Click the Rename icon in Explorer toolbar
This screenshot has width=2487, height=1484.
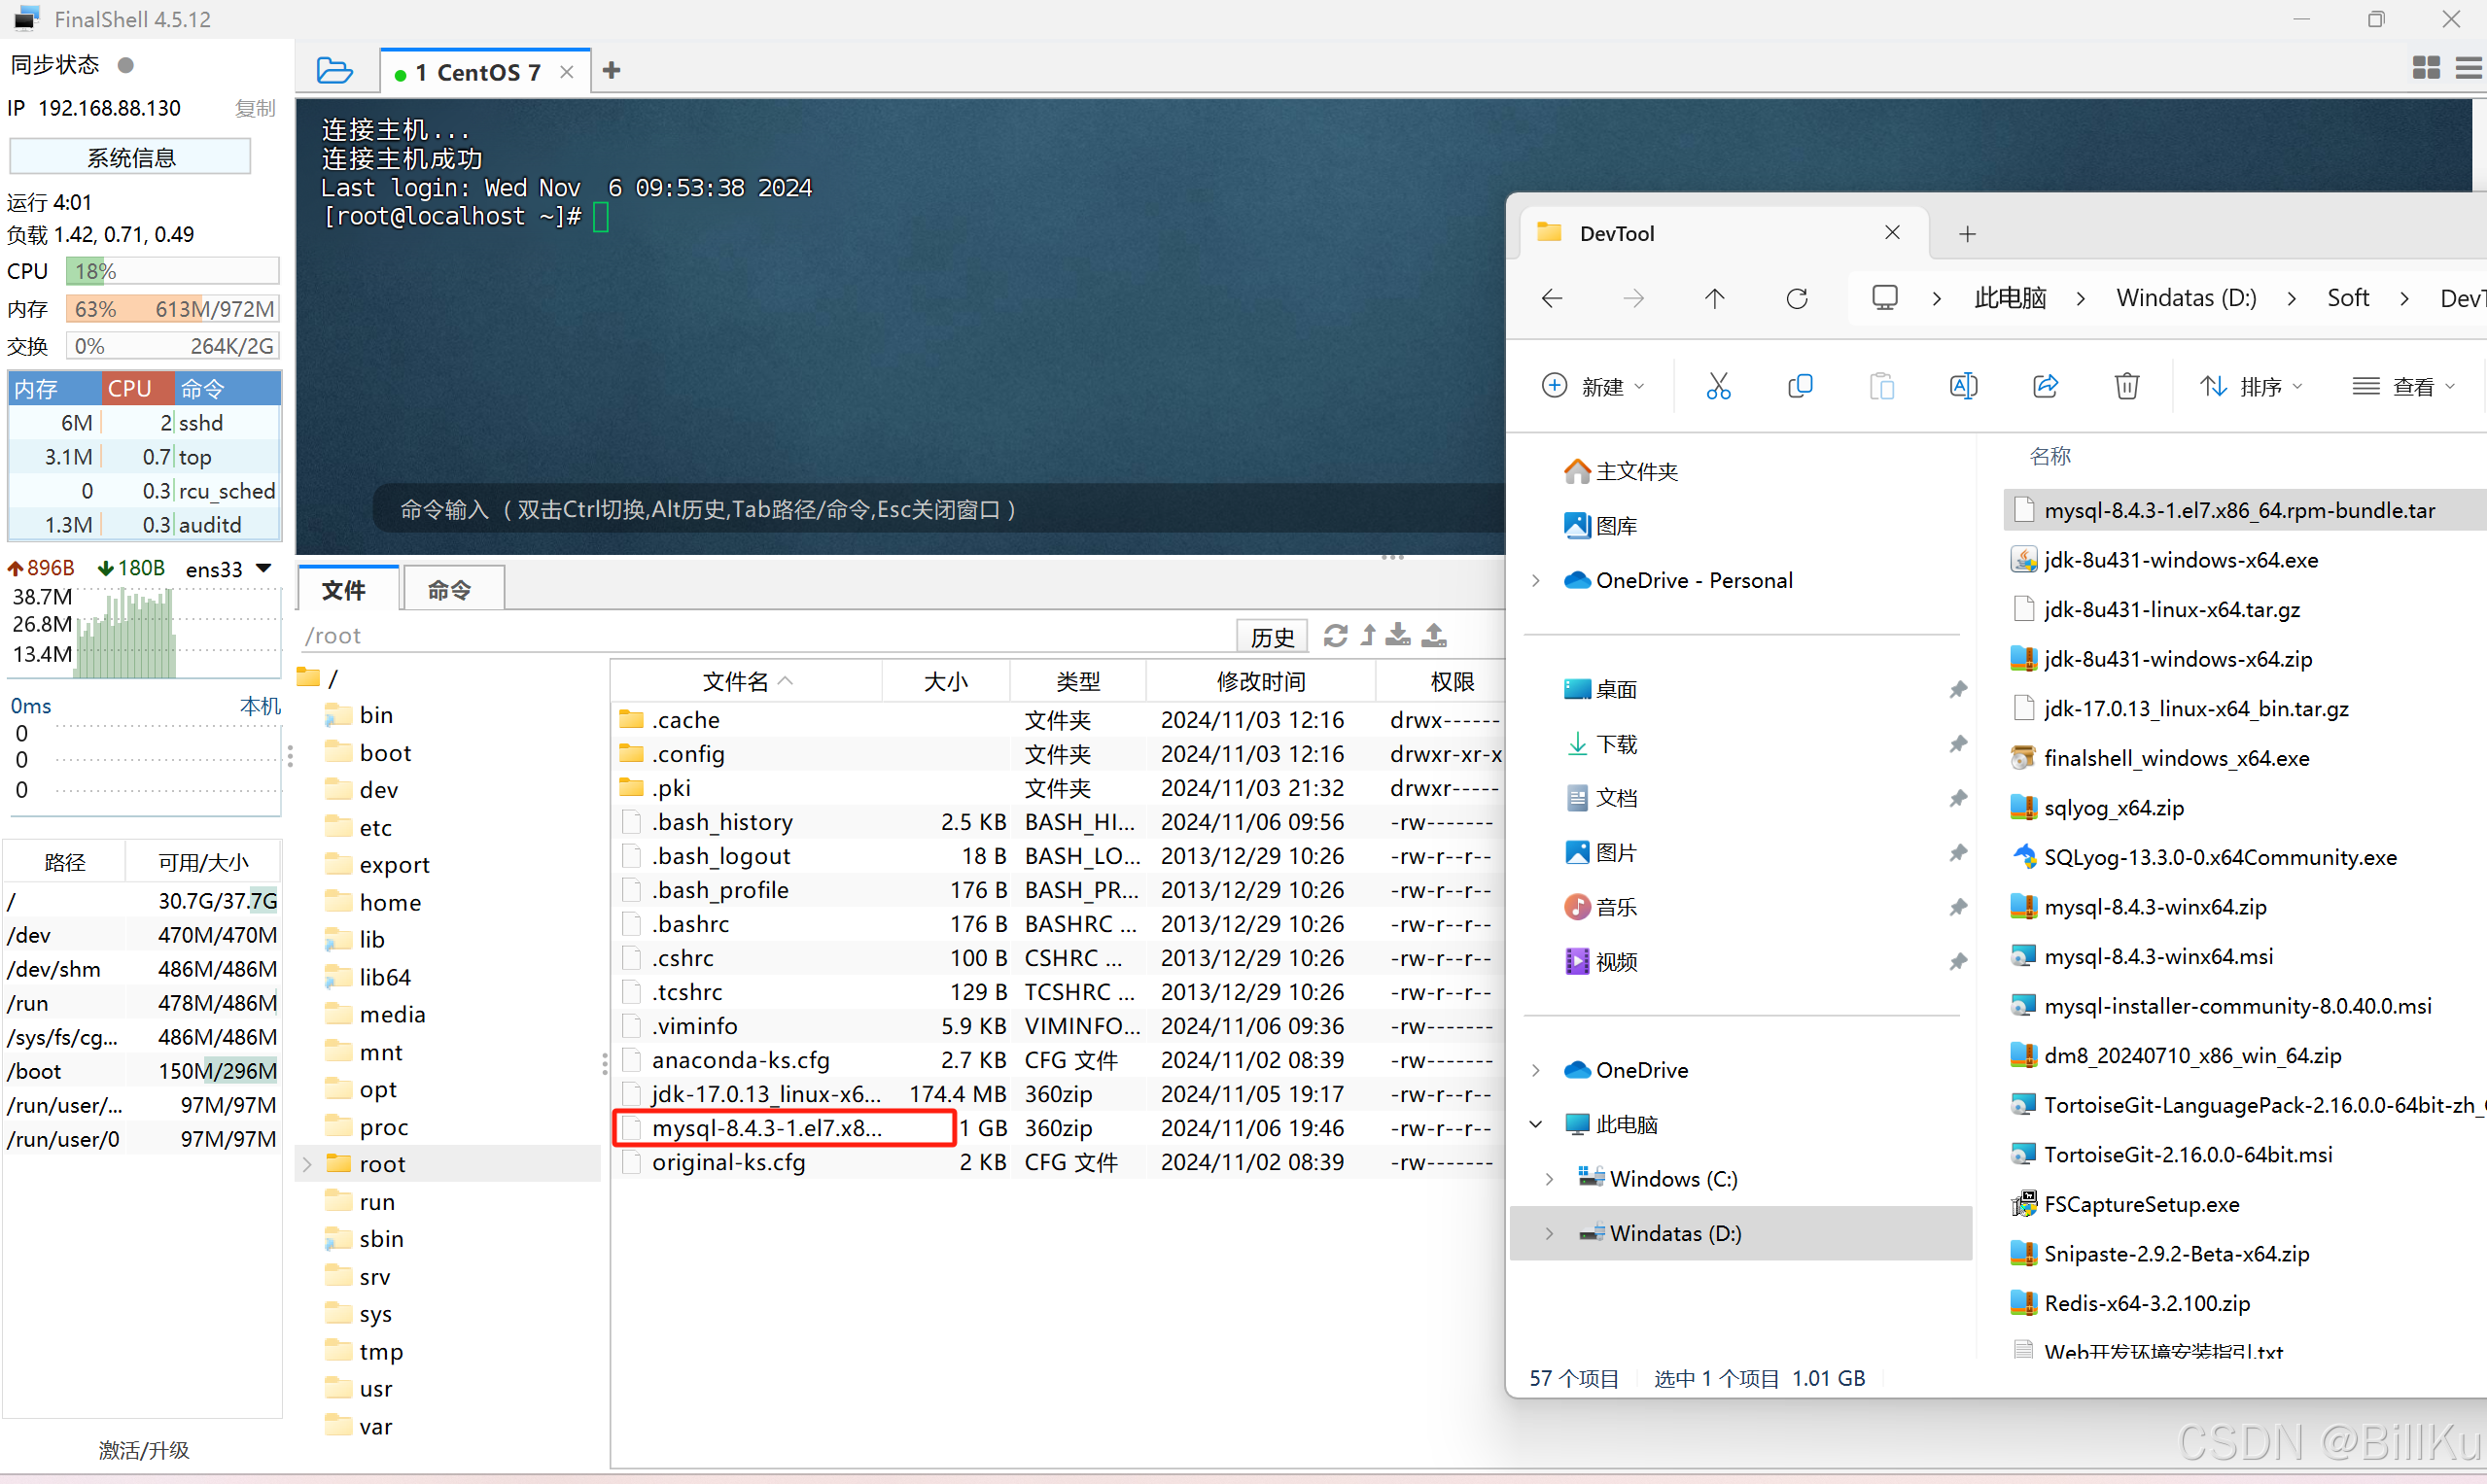1963,386
